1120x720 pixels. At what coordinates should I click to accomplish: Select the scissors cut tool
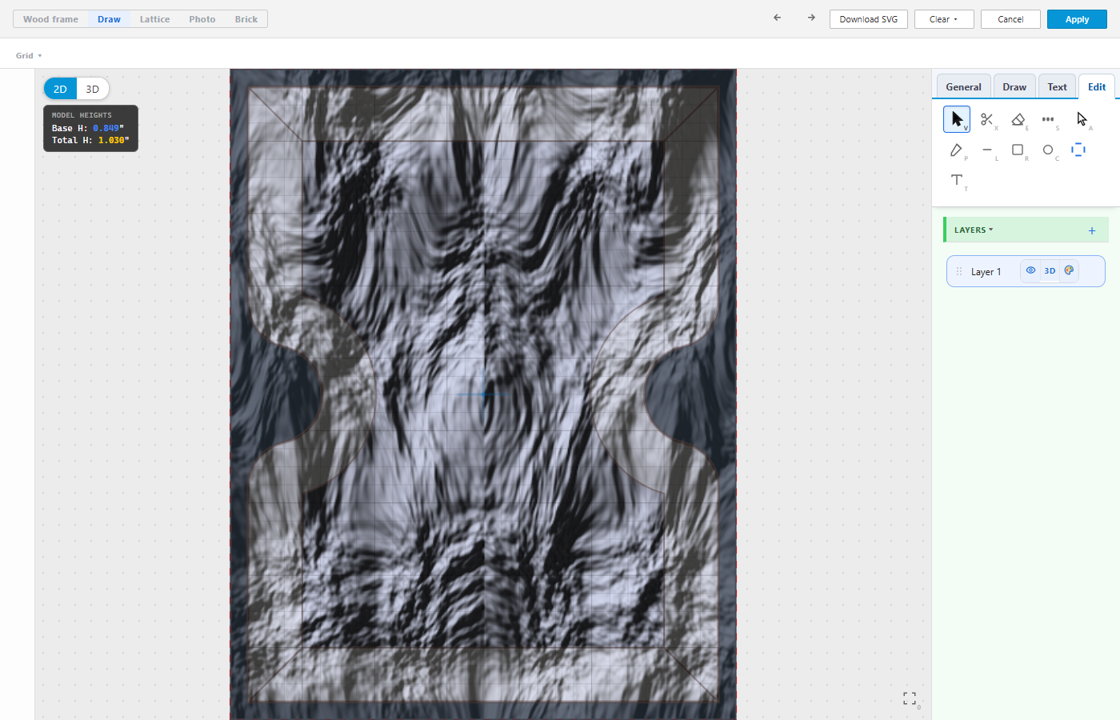click(x=987, y=119)
